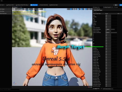This screenshot has width=122, height=92.
Task: Open the viewport options hamburger menu
Action: 13,9
